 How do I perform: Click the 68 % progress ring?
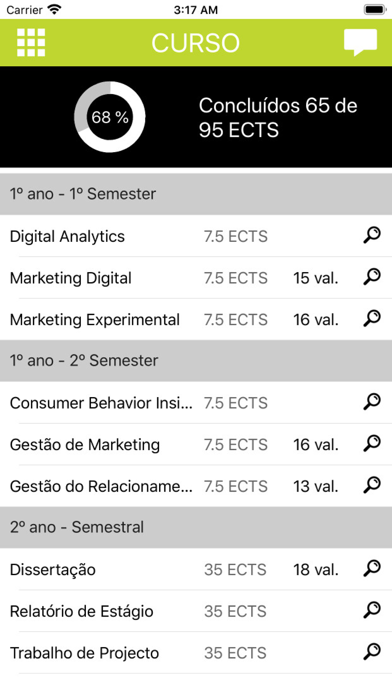click(x=110, y=117)
